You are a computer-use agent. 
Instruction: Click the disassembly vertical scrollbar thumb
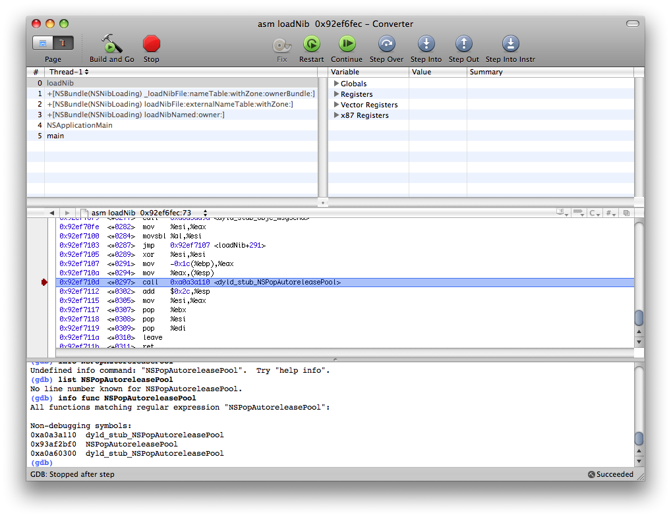(x=639, y=317)
